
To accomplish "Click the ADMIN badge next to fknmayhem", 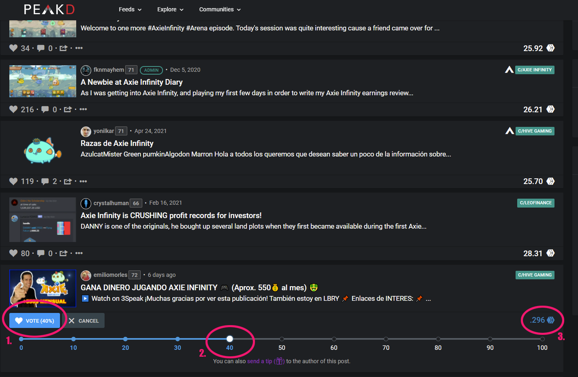I will [x=151, y=70].
